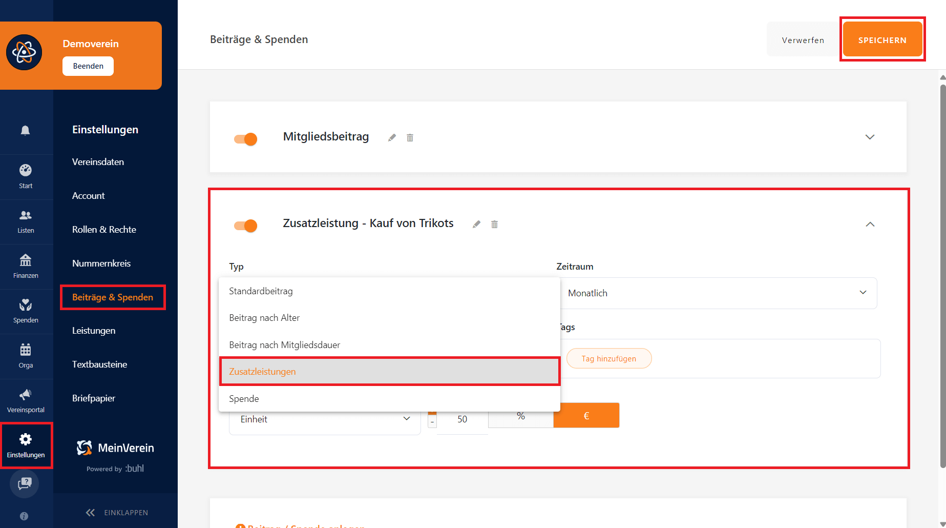Go to the Start dashboard icon
This screenshot has height=528, width=946.
coord(26,170)
